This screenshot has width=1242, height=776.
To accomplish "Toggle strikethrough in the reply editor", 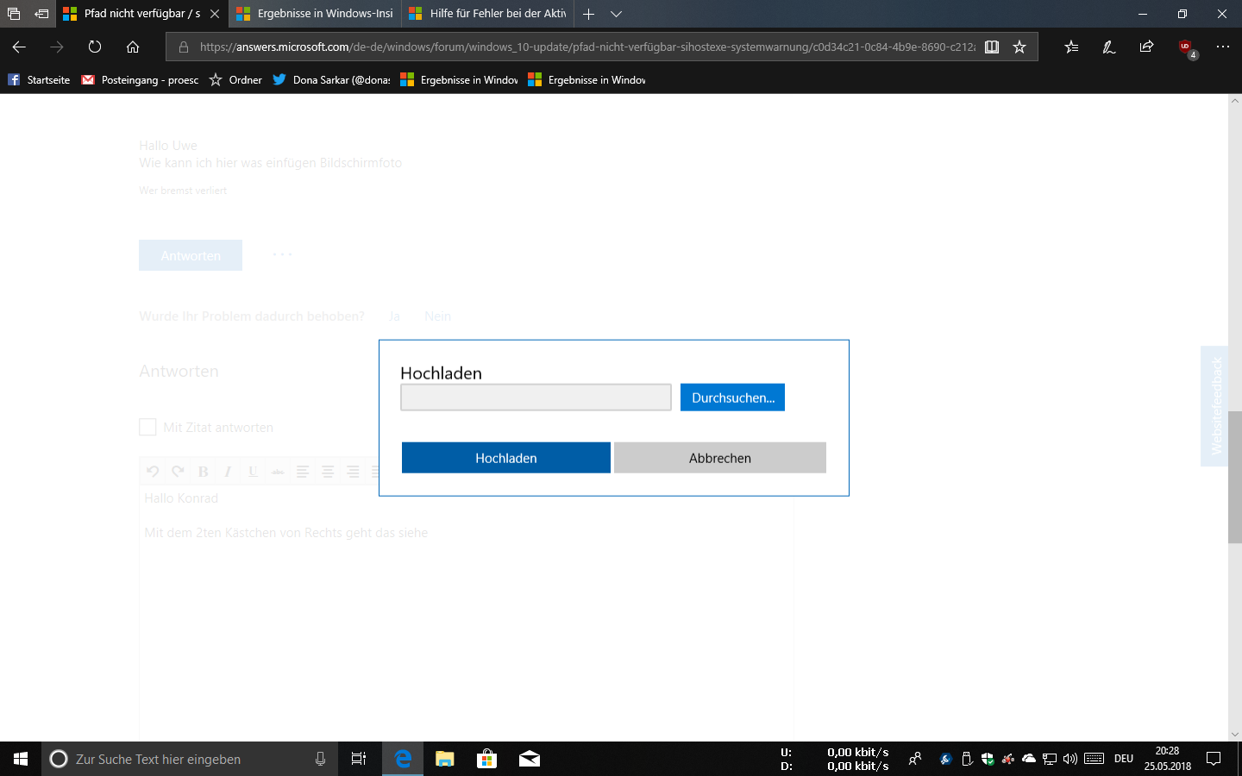I will point(278,471).
